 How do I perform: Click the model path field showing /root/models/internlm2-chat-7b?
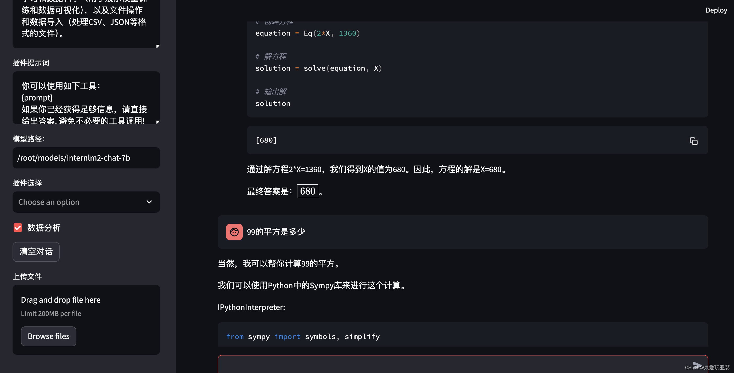[x=86, y=158]
